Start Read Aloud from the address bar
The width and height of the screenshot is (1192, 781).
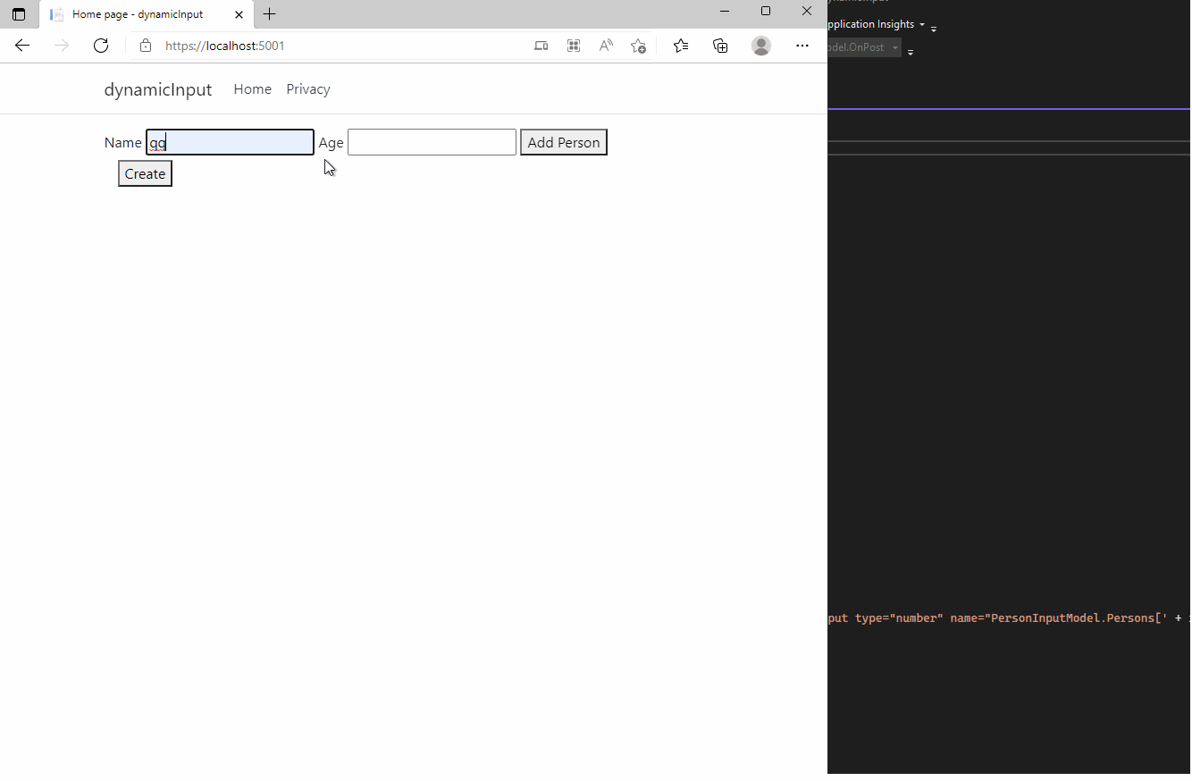coord(606,46)
